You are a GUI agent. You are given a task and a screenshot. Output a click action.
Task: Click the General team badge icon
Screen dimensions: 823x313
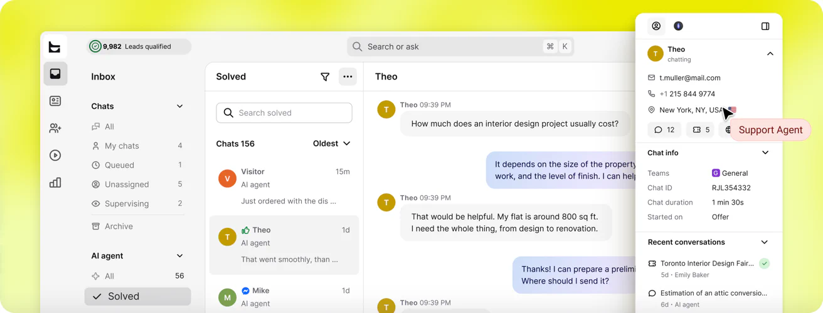pyautogui.click(x=716, y=173)
